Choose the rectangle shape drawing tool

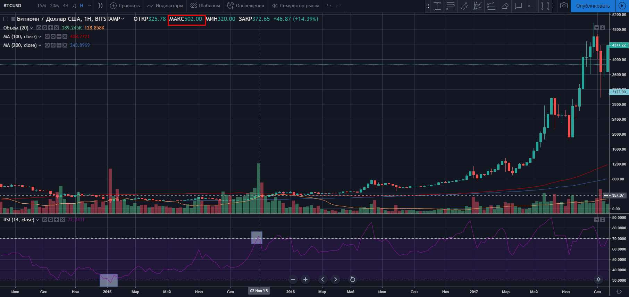(x=545, y=6)
